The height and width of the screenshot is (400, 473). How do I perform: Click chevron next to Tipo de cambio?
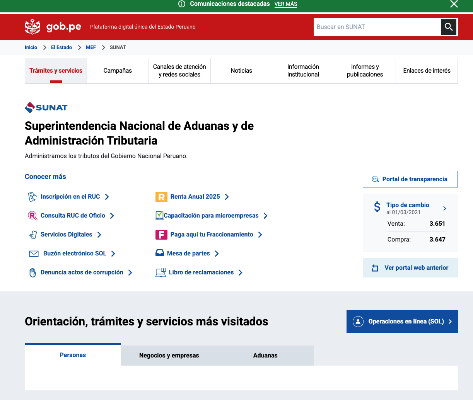pos(445,208)
